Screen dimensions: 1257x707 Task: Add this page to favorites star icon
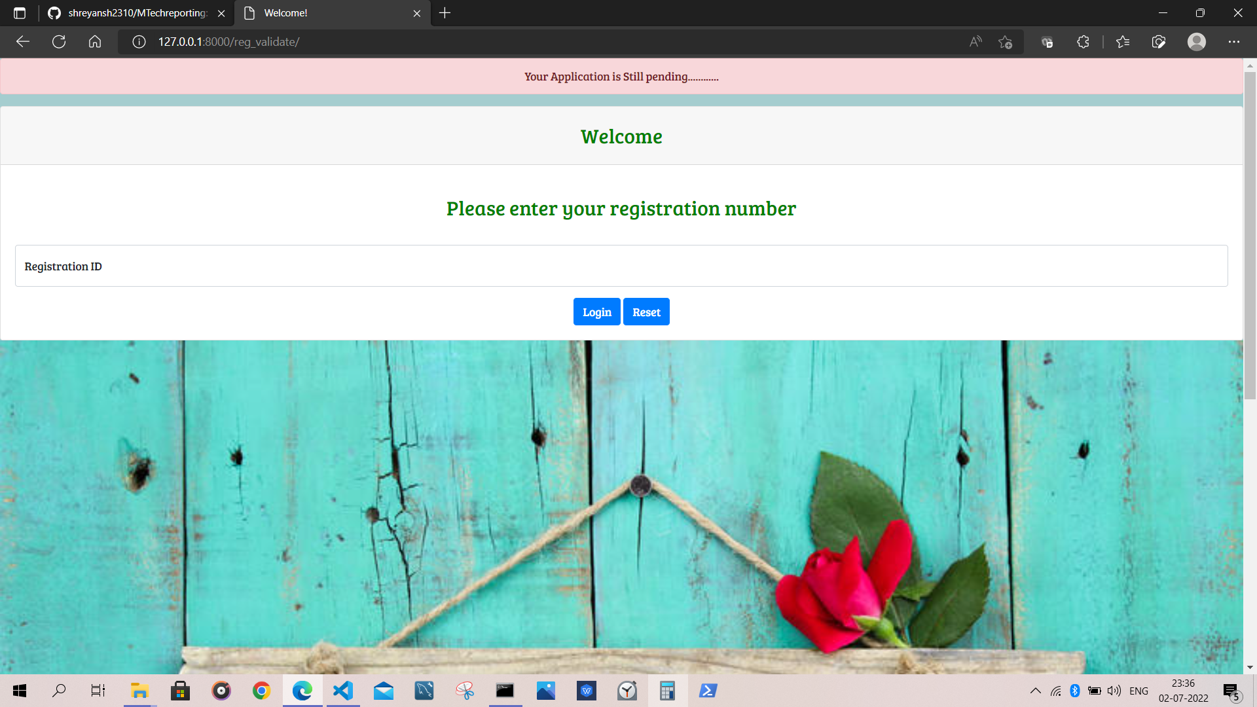(1005, 42)
